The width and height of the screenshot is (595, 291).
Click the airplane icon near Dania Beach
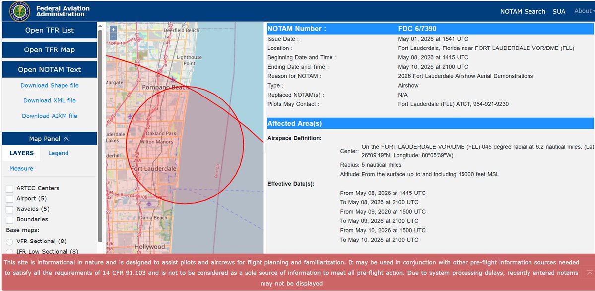149,203
